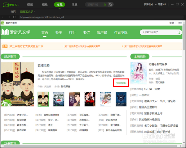The image size is (186, 148).
Task: Open the large 延禧攻略 book cover
Action: (x=17, y=84)
